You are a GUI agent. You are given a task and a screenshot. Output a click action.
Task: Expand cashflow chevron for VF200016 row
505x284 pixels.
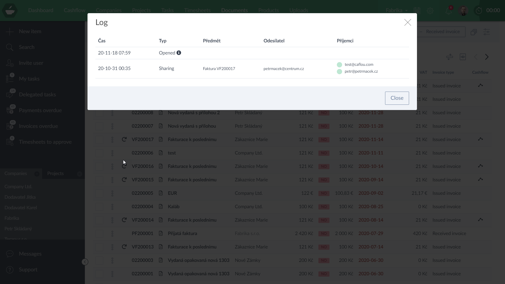pyautogui.click(x=480, y=166)
